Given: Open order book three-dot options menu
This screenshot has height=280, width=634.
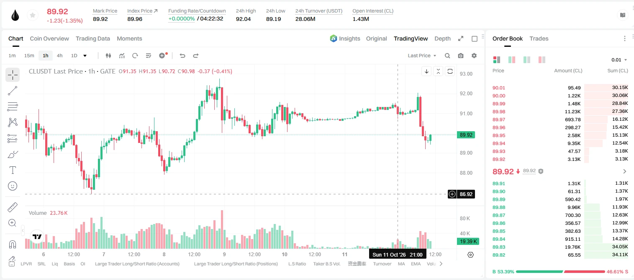Looking at the screenshot, I should click(x=625, y=38).
